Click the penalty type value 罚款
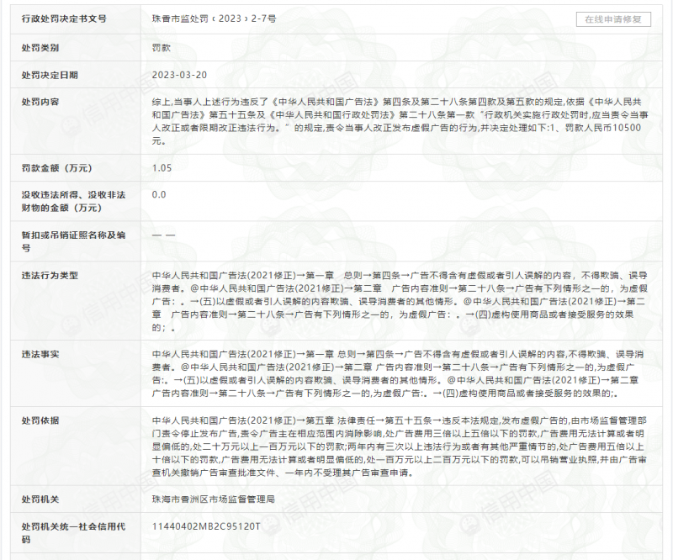This screenshot has height=560, width=673. [x=162, y=48]
